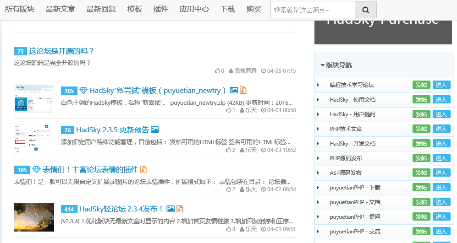457x243 pixels.
Task: Go to 下载 nav item
Action: point(228,9)
